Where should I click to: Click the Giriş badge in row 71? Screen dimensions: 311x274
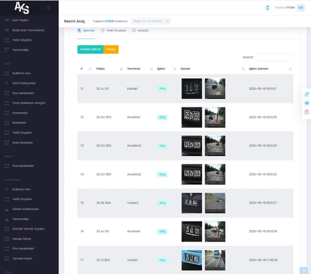tap(162, 89)
